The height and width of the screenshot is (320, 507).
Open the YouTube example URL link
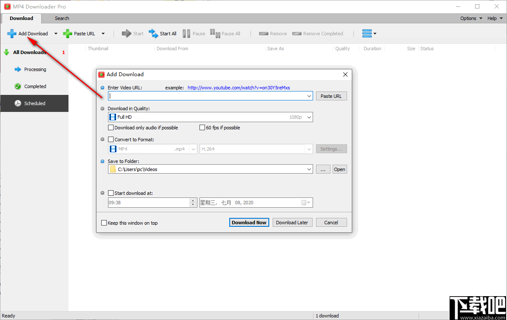point(239,88)
